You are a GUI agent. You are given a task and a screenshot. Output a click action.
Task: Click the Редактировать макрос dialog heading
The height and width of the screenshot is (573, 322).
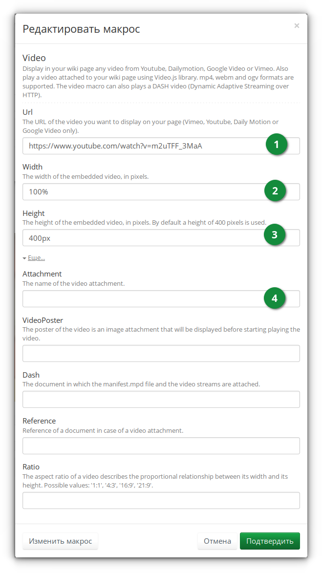click(x=81, y=29)
